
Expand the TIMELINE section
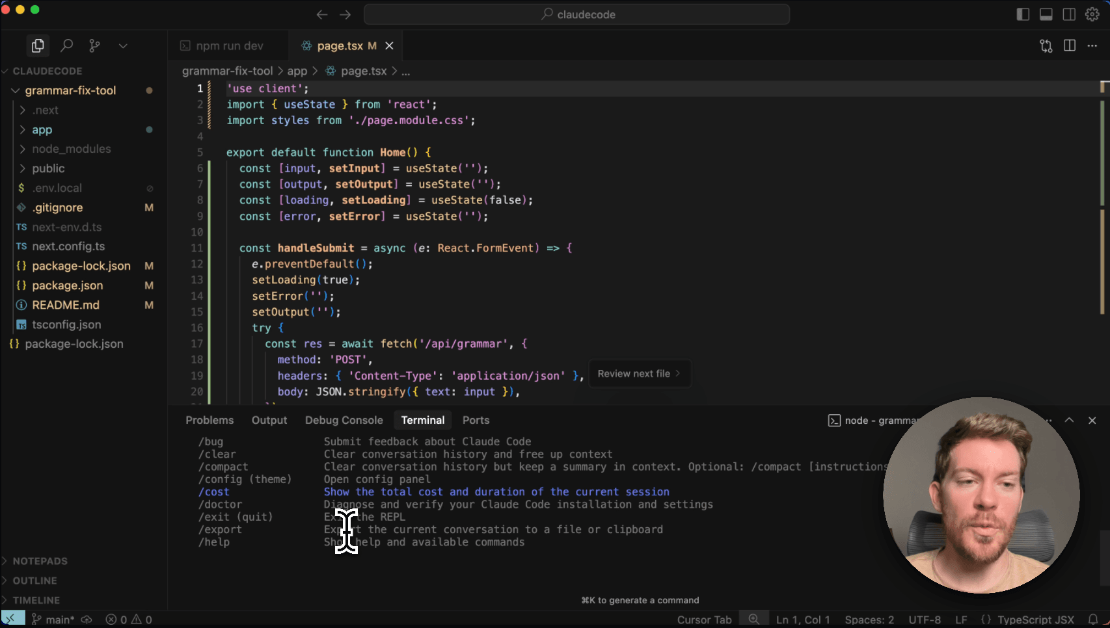point(83,600)
